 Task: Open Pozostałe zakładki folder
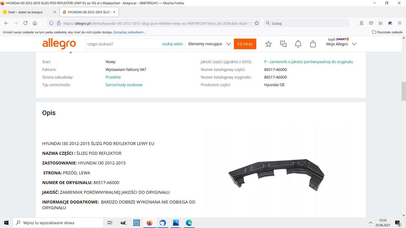click(387, 32)
